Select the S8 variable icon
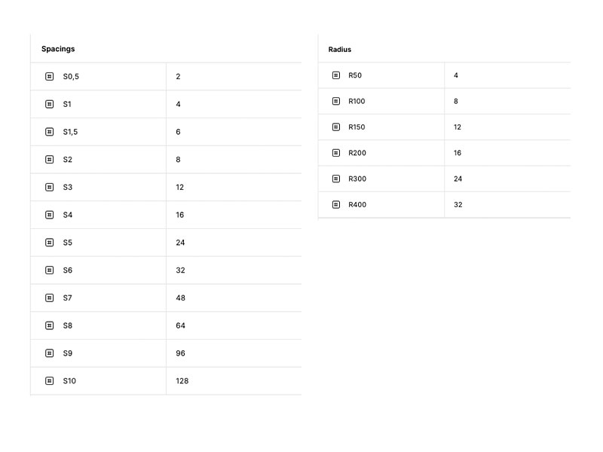Image resolution: width=603 pixels, height=452 pixels. pyautogui.click(x=50, y=325)
